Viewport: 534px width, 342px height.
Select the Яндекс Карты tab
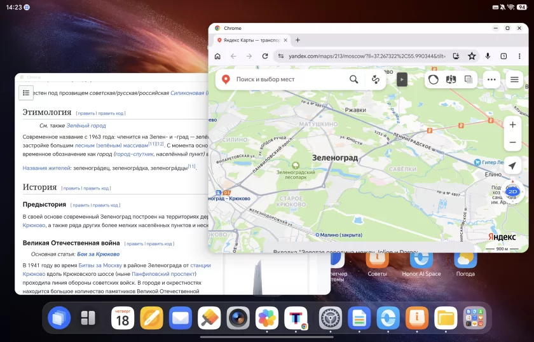point(252,40)
